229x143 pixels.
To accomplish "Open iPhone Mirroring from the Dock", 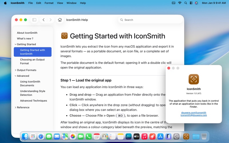I will tap(168, 137).
